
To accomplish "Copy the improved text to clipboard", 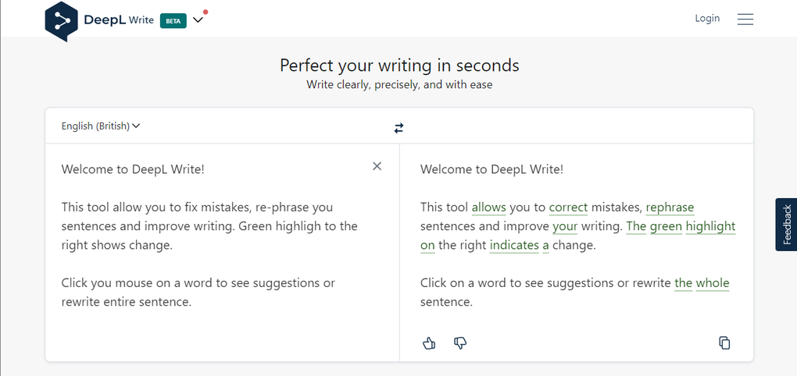I will pyautogui.click(x=724, y=343).
